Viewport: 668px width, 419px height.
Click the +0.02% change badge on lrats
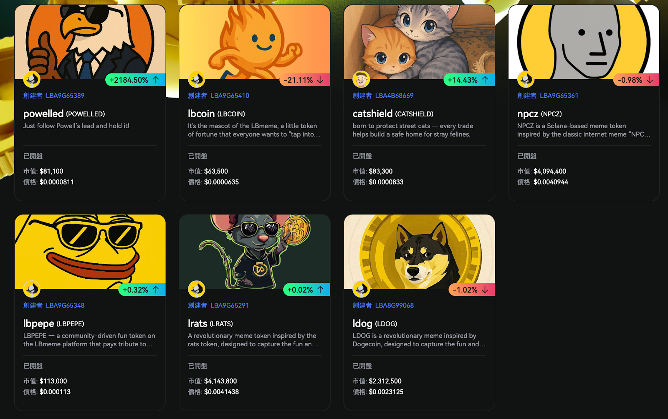(x=306, y=290)
